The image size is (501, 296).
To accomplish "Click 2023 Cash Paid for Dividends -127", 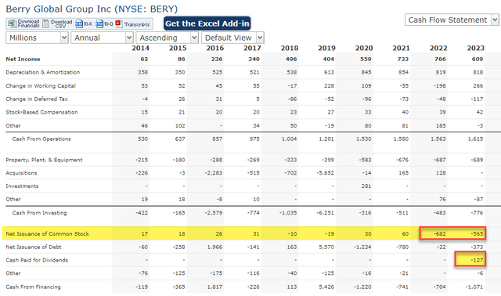I will [x=477, y=260].
